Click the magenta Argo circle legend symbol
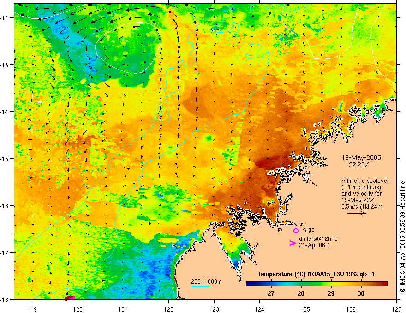The image size is (406, 313). pyautogui.click(x=296, y=231)
